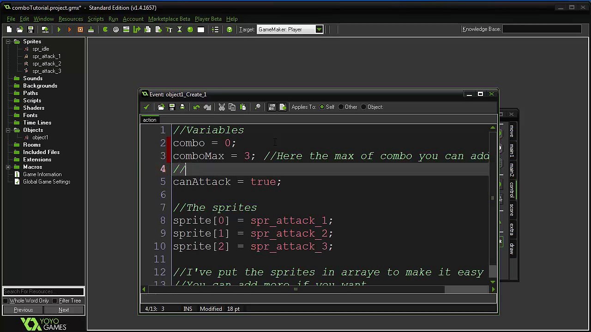591x332 pixels.
Task: Copy selected code in the editor toolbar
Action: click(x=232, y=107)
